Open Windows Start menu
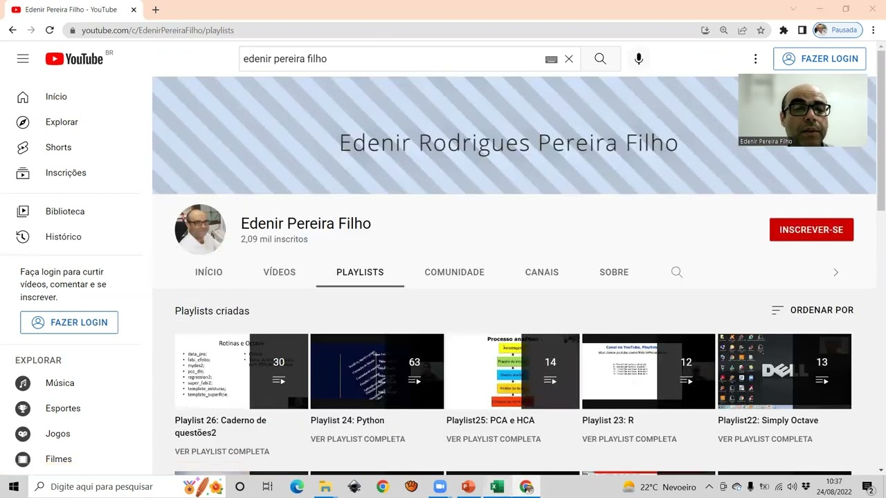886x498 pixels. pyautogui.click(x=13, y=487)
